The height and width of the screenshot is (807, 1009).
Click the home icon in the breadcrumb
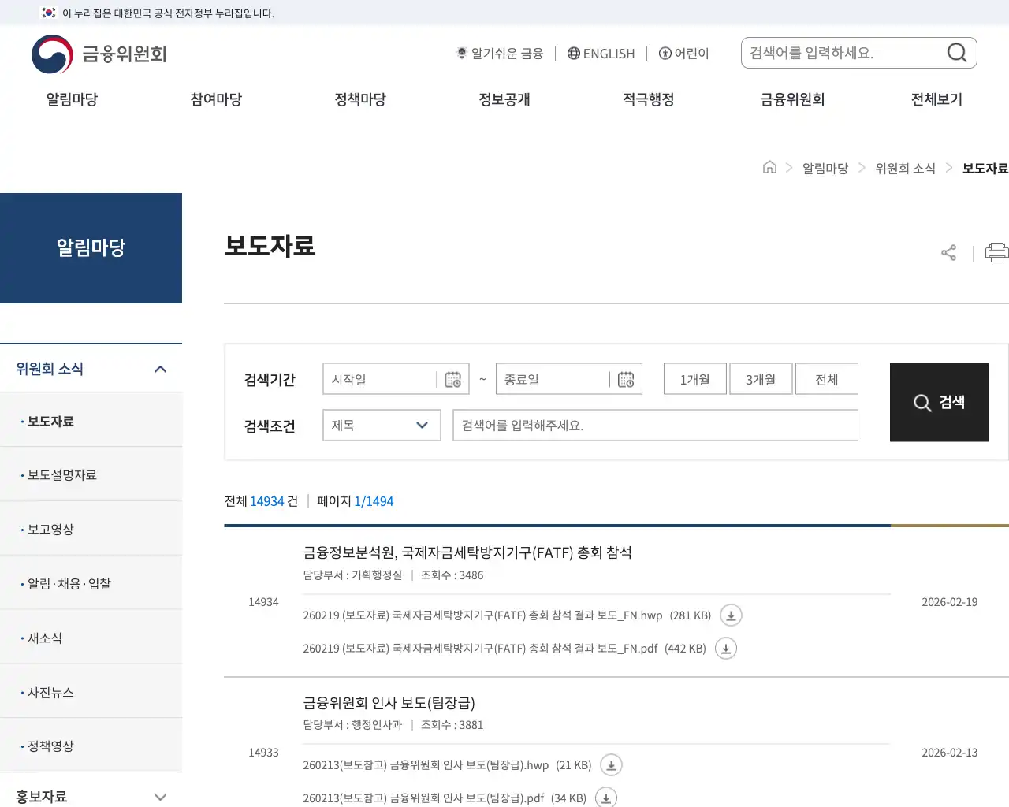point(769,167)
